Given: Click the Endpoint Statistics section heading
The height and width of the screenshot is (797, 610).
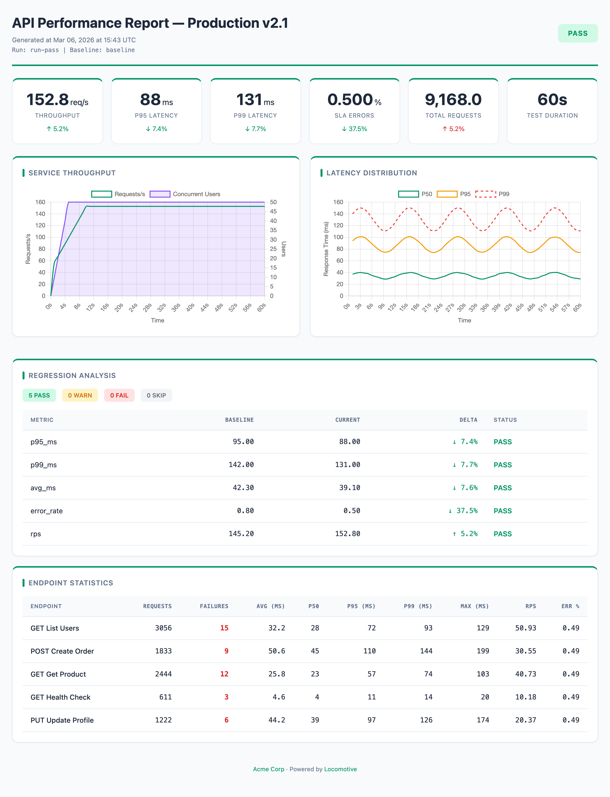Looking at the screenshot, I should click(x=71, y=583).
